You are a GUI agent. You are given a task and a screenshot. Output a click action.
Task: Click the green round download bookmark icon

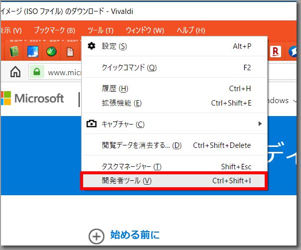pos(51,51)
